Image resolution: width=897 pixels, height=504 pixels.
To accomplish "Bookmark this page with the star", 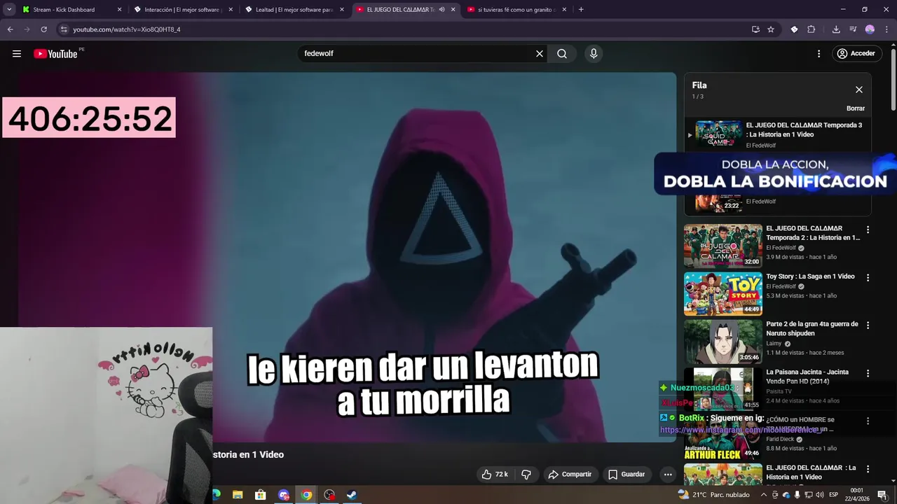I will pos(771,29).
